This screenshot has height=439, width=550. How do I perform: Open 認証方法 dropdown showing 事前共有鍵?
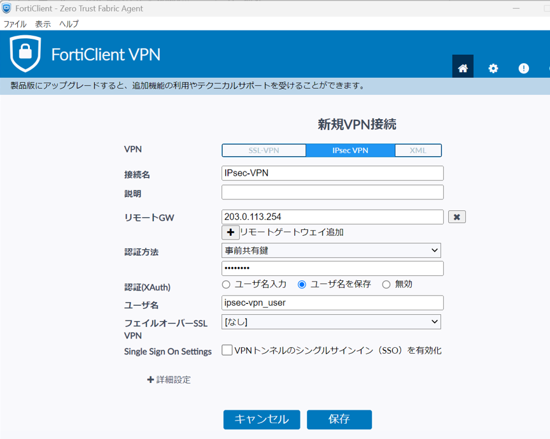(x=331, y=250)
